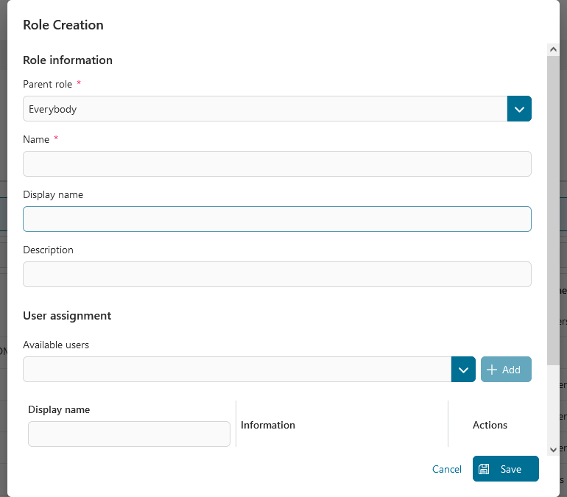Click the dialog scrollbar up arrow
This screenshot has height=497, width=567.
click(553, 49)
